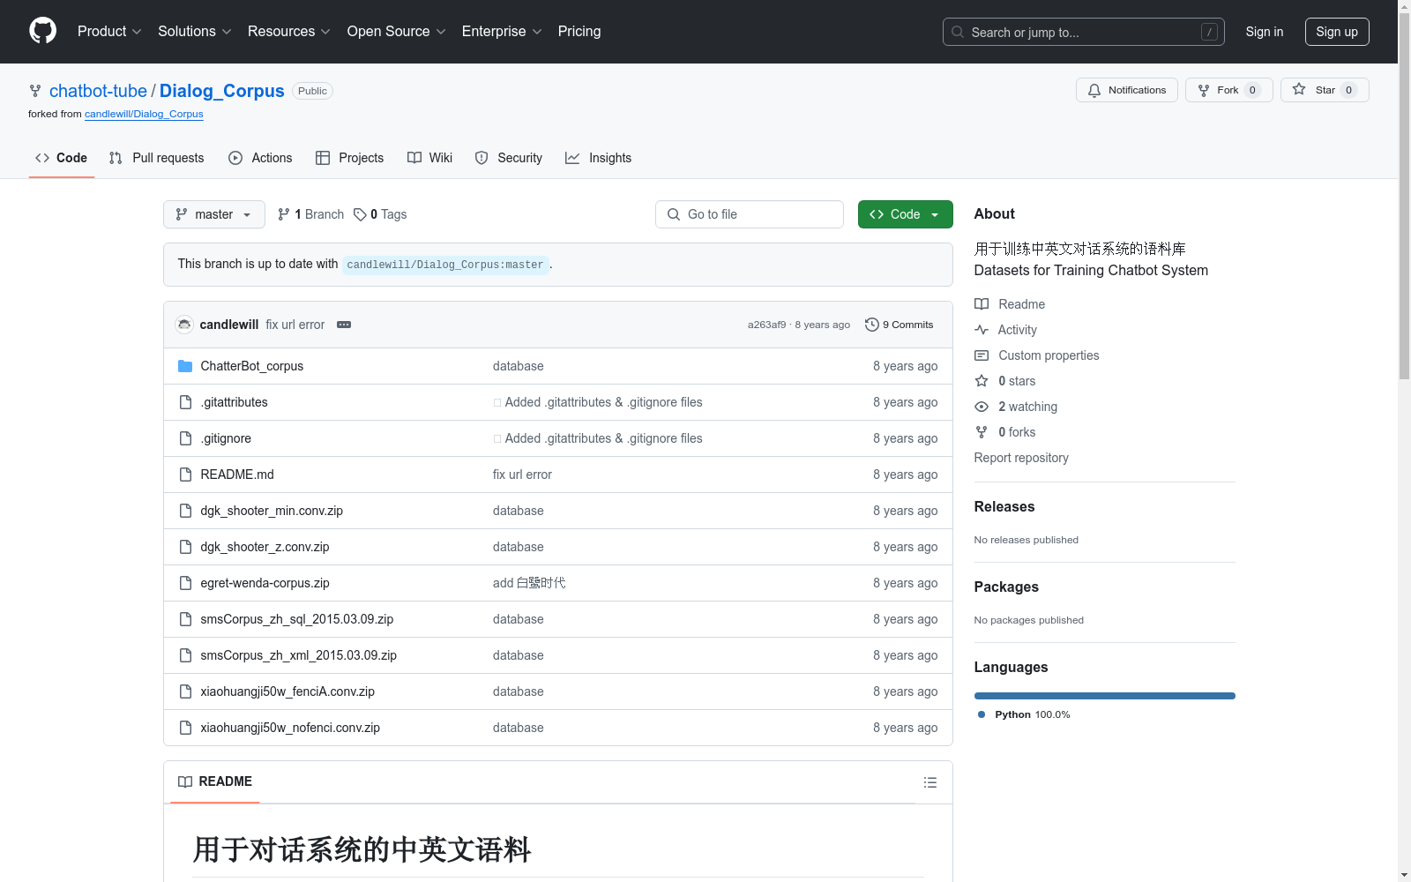The height and width of the screenshot is (882, 1411).
Task: Click candlewill's avatar image
Action: click(x=184, y=325)
